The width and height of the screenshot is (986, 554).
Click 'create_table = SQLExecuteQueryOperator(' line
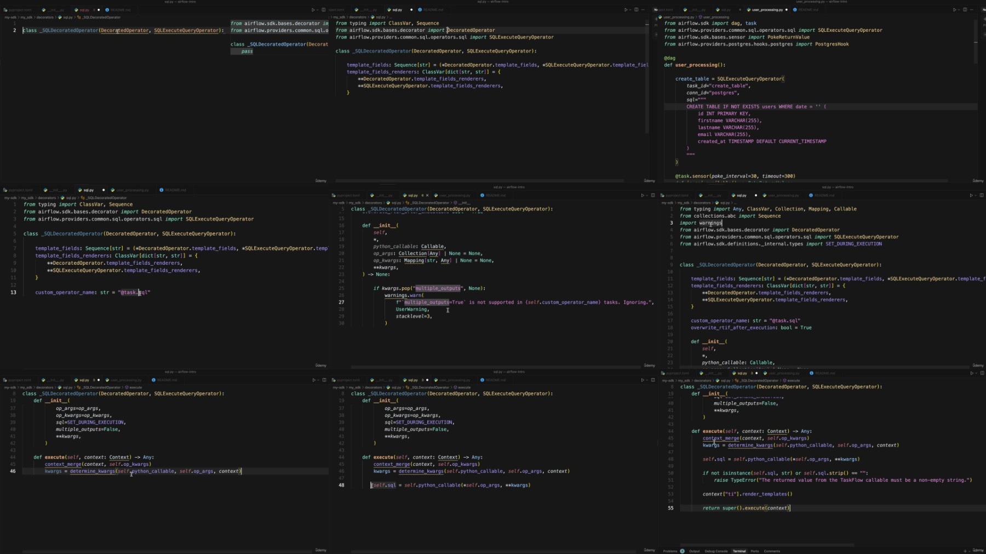point(730,79)
